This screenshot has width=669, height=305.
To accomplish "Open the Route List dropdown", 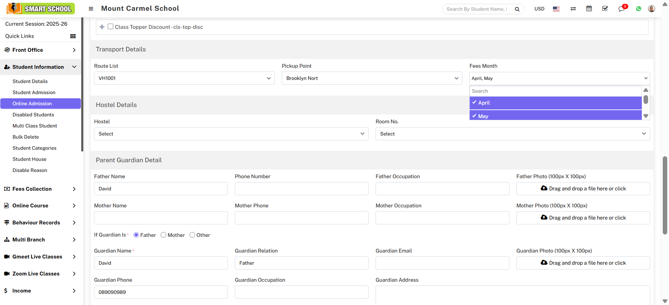I will [x=184, y=78].
